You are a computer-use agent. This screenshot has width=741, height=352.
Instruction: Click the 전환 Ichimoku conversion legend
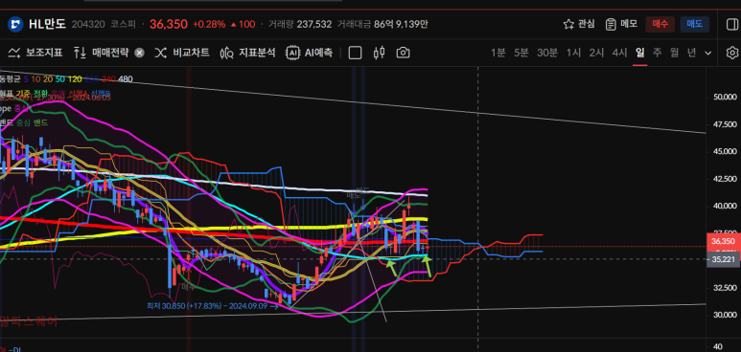pos(40,93)
